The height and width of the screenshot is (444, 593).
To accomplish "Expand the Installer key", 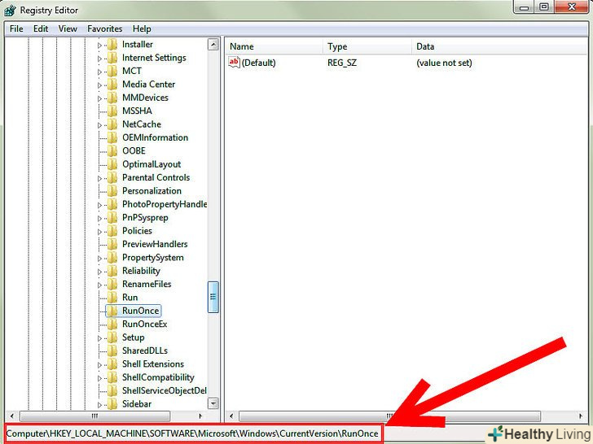I will click(x=100, y=46).
